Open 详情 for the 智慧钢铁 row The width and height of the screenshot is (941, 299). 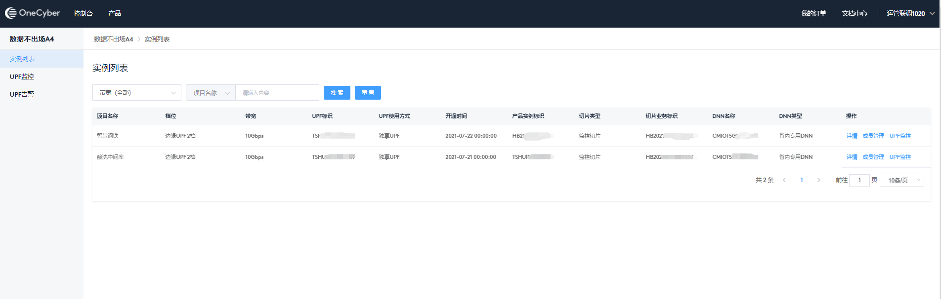click(852, 136)
